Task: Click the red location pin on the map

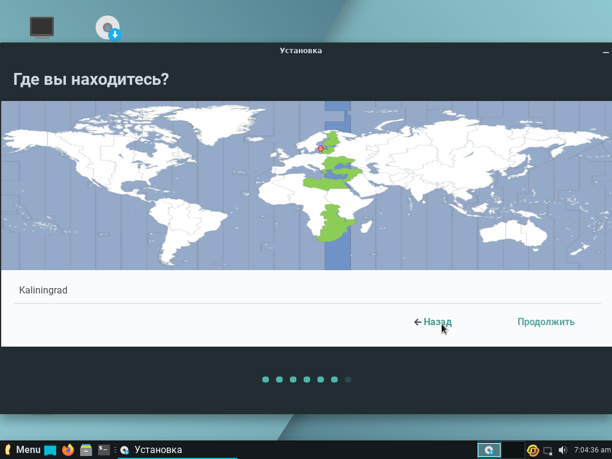Action: [x=320, y=149]
